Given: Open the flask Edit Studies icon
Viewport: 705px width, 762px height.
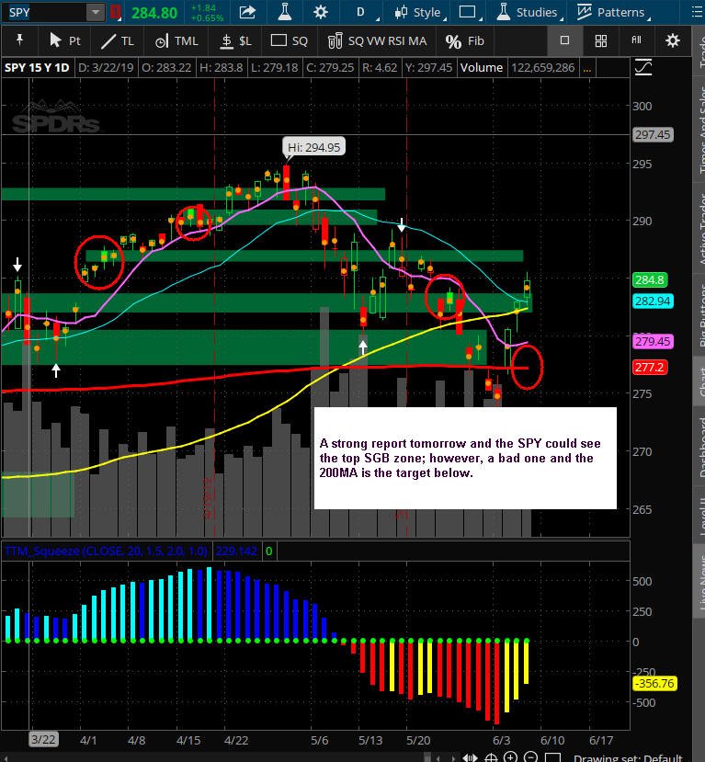Looking at the screenshot, I should pos(285,12).
